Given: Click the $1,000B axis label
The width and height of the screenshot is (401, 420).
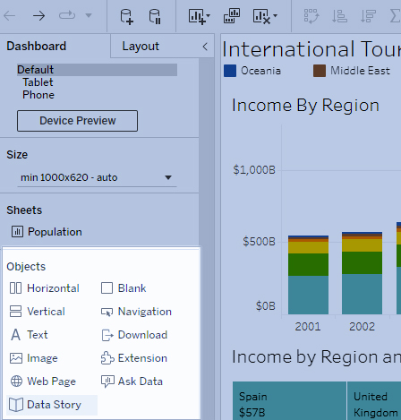Looking at the screenshot, I should tap(254, 170).
